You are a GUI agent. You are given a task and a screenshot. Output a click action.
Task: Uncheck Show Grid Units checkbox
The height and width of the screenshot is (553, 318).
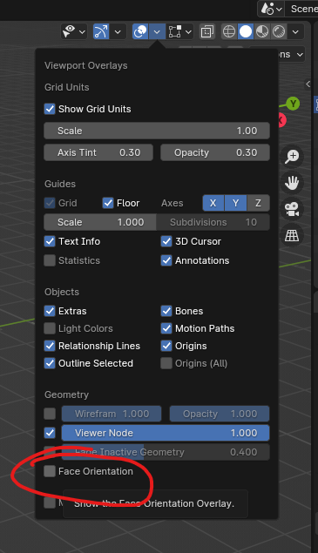pos(50,109)
